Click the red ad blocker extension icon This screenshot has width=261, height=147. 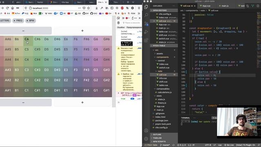coord(122,8)
